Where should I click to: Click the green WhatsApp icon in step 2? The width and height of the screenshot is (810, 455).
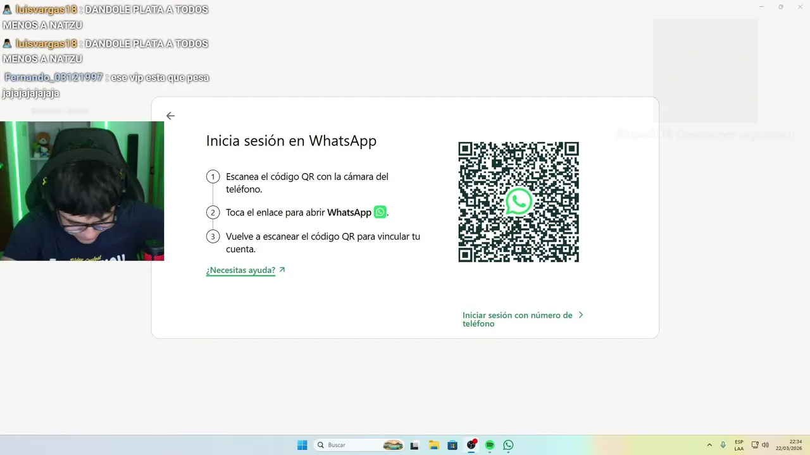[x=380, y=212]
